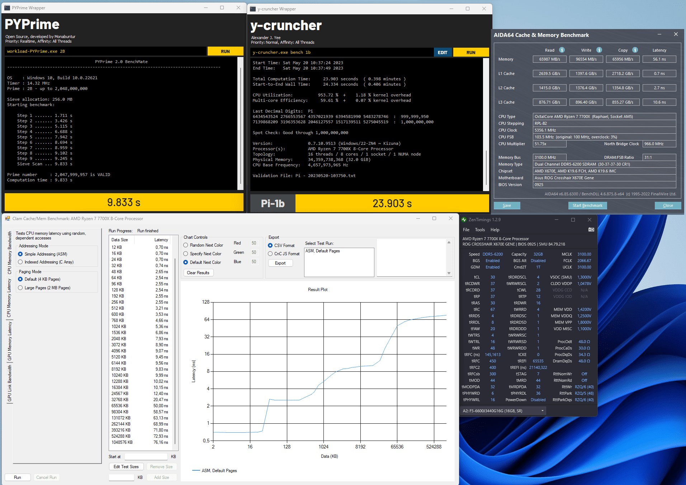Screen dimensions: 686x485
Task: Click Cancel Run button
Action: 46,477
